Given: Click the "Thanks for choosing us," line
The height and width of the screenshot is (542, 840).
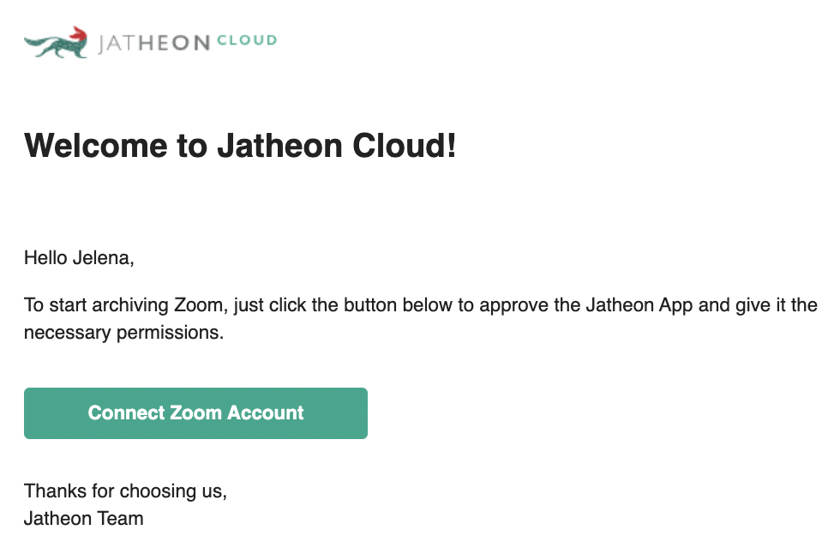Looking at the screenshot, I should click(125, 491).
